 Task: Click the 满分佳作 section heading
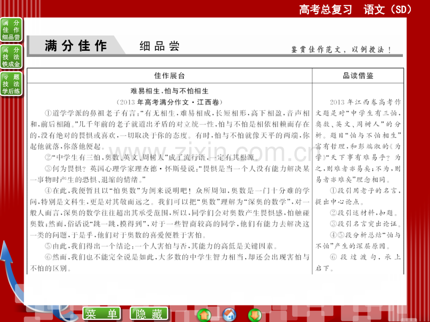76,46
